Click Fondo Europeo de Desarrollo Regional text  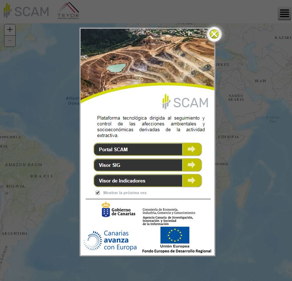[176, 251]
